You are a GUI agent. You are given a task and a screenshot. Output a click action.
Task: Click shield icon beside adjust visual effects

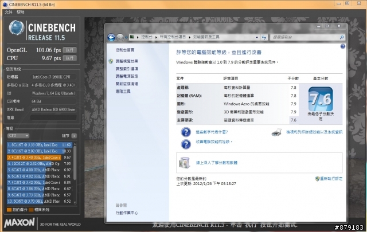[x=111, y=61]
